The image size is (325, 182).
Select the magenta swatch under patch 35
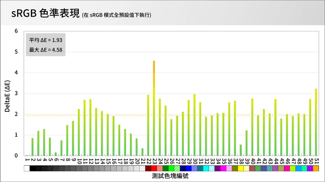[223, 168]
